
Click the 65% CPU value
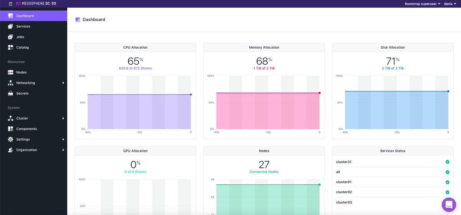tap(135, 61)
